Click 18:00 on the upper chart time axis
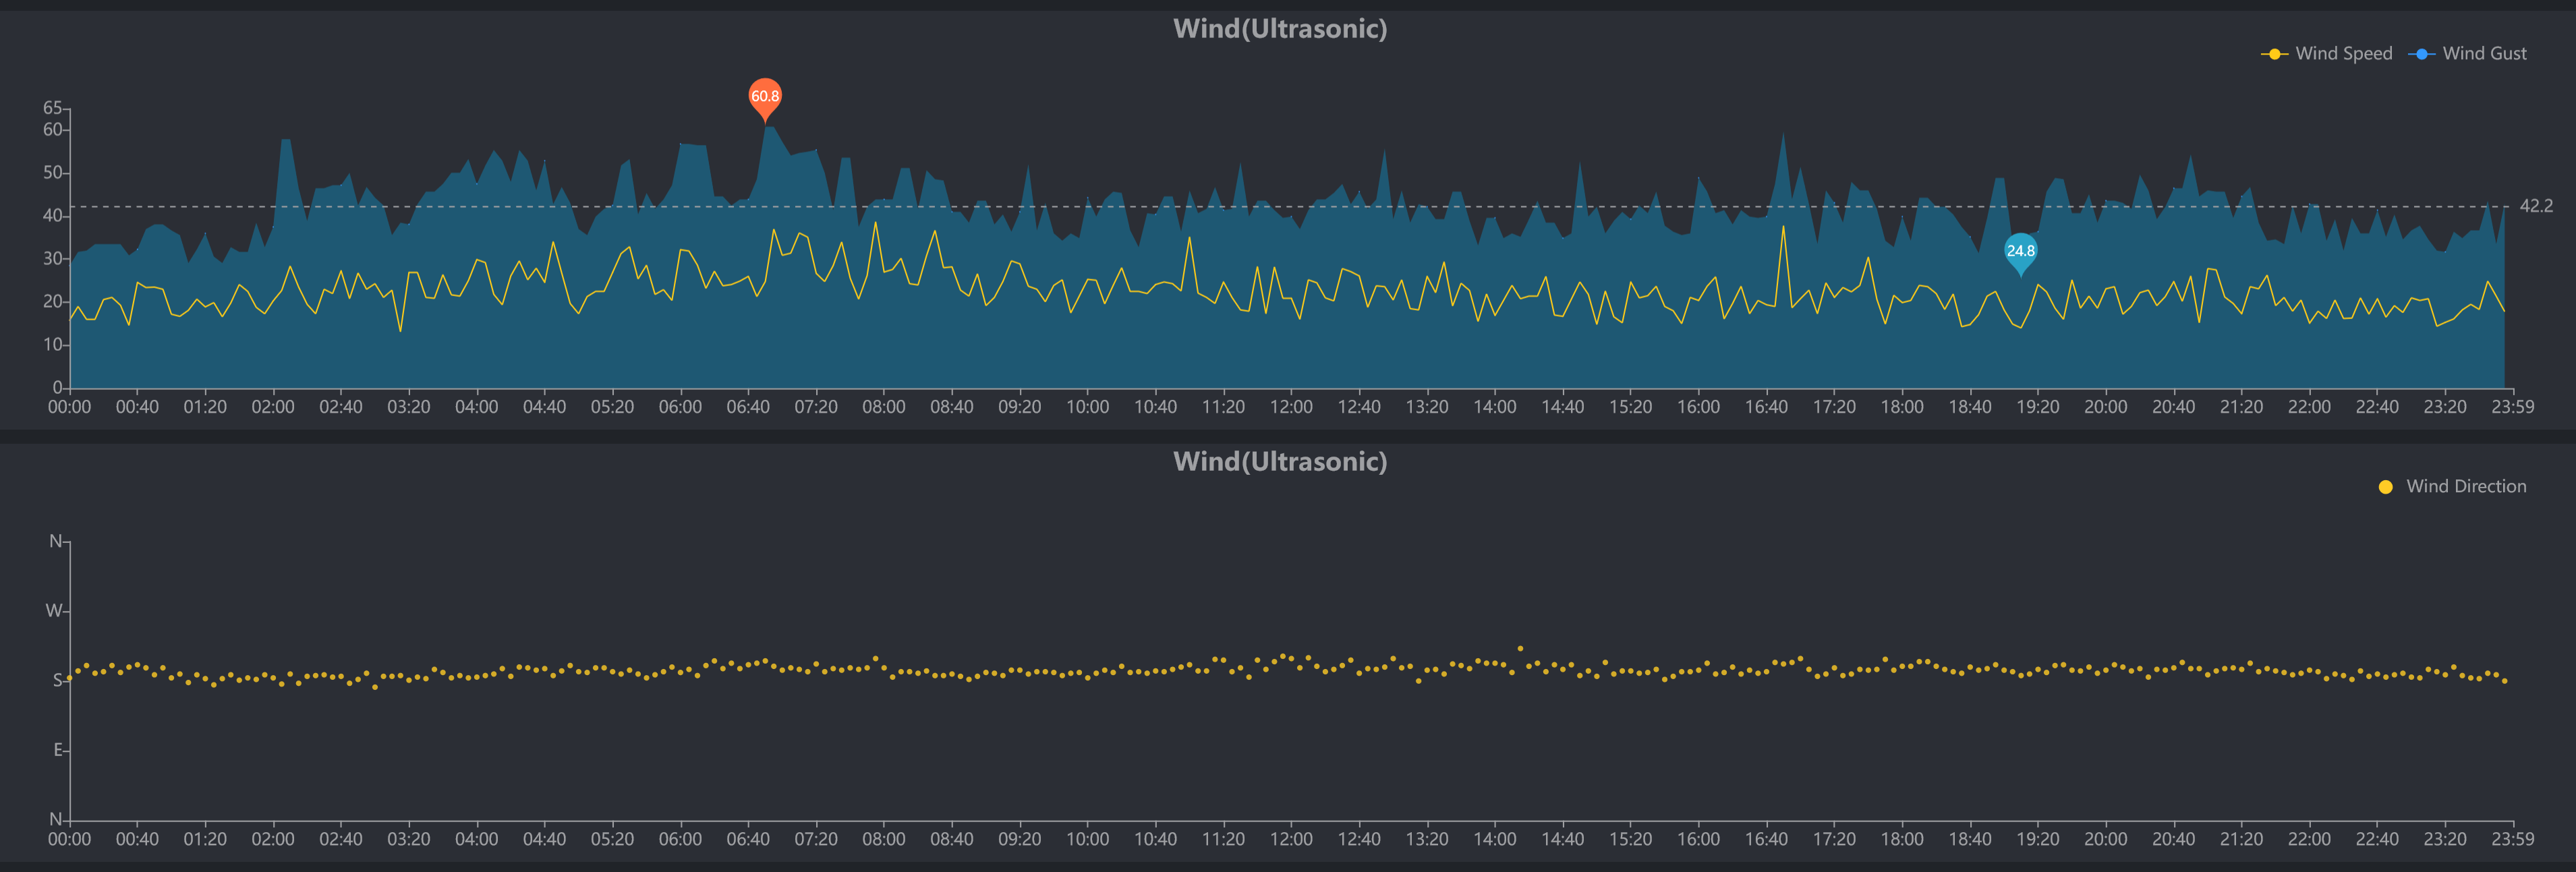The height and width of the screenshot is (872, 2576). [1902, 407]
